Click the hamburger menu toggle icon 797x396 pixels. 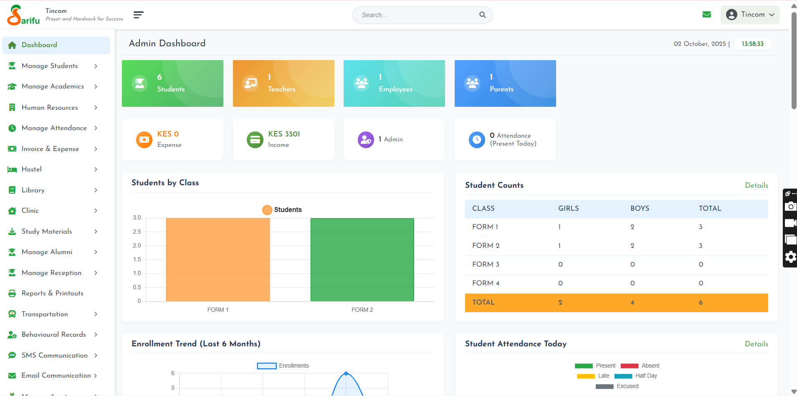point(138,15)
